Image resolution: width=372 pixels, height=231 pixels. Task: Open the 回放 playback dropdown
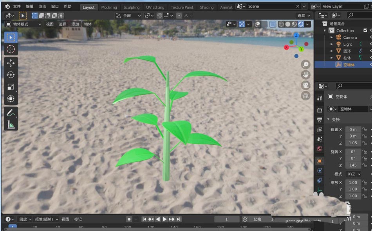pyautogui.click(x=25, y=219)
